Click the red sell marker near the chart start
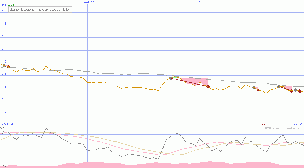304x168 pixels. [x=8, y=67]
